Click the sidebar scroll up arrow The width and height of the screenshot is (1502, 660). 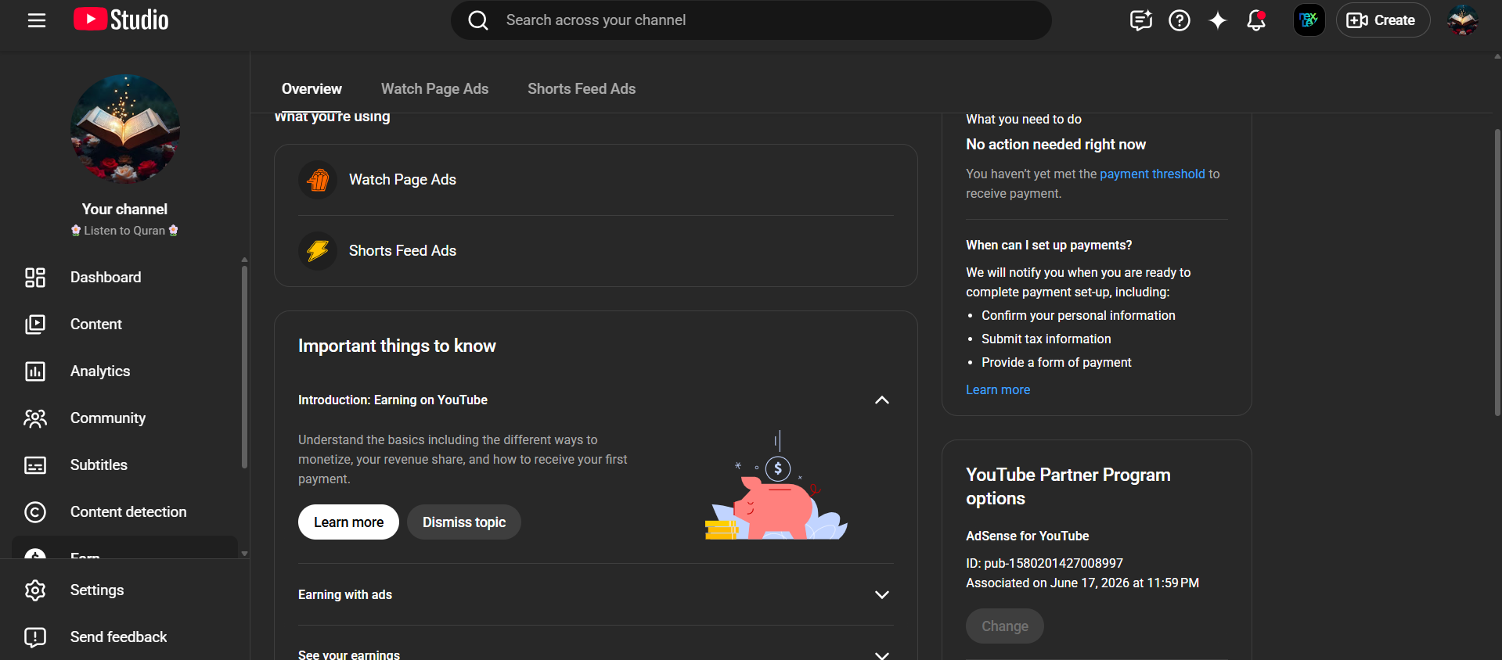pos(245,260)
